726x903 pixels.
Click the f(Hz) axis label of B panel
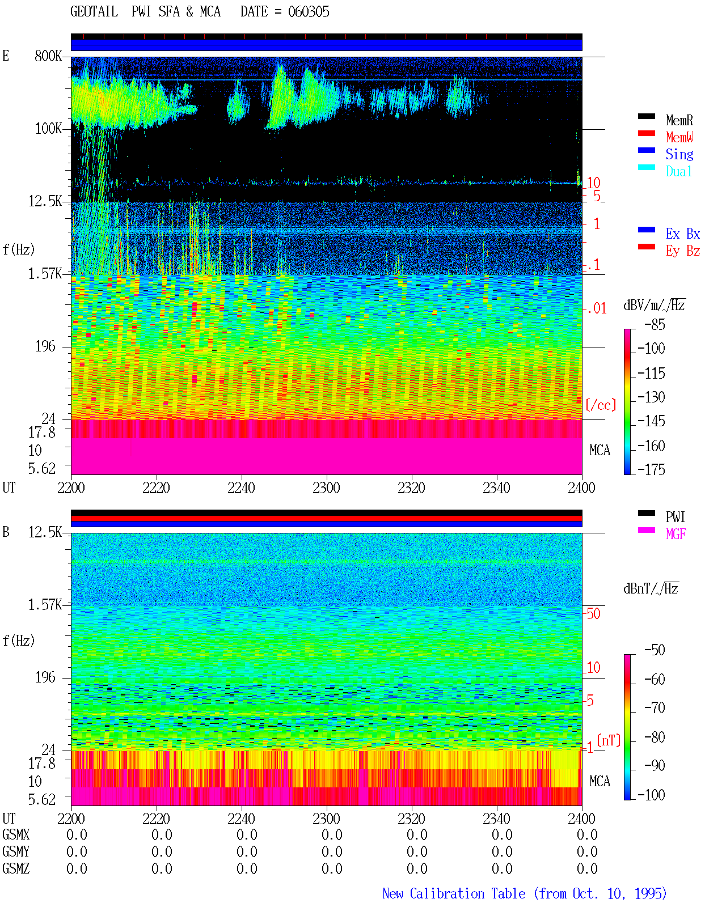point(19,641)
